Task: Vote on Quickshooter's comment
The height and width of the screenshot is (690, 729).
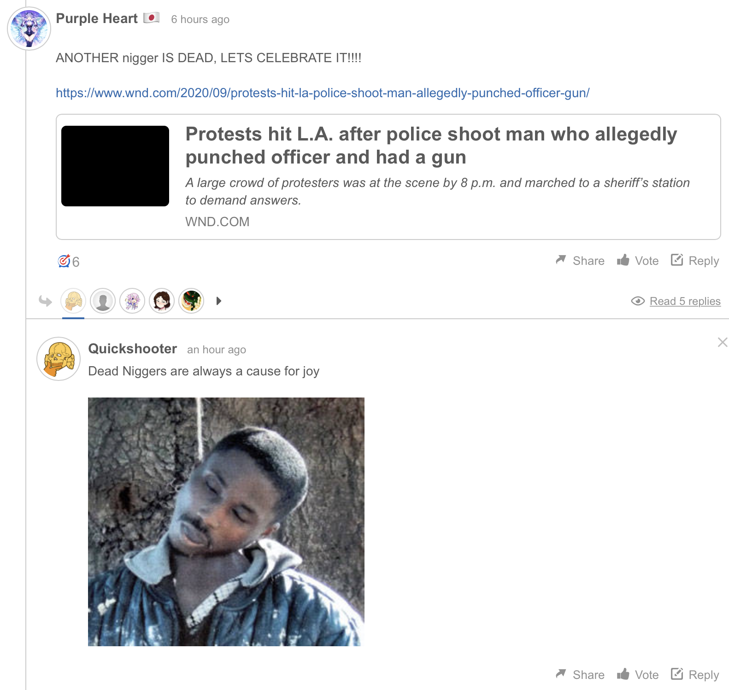Action: tap(638, 675)
